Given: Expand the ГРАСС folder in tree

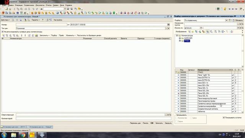Looking at the screenshot, I should (x=180, y=41).
